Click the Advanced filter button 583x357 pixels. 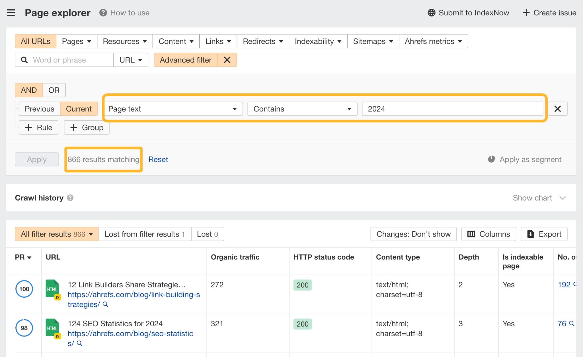(186, 60)
